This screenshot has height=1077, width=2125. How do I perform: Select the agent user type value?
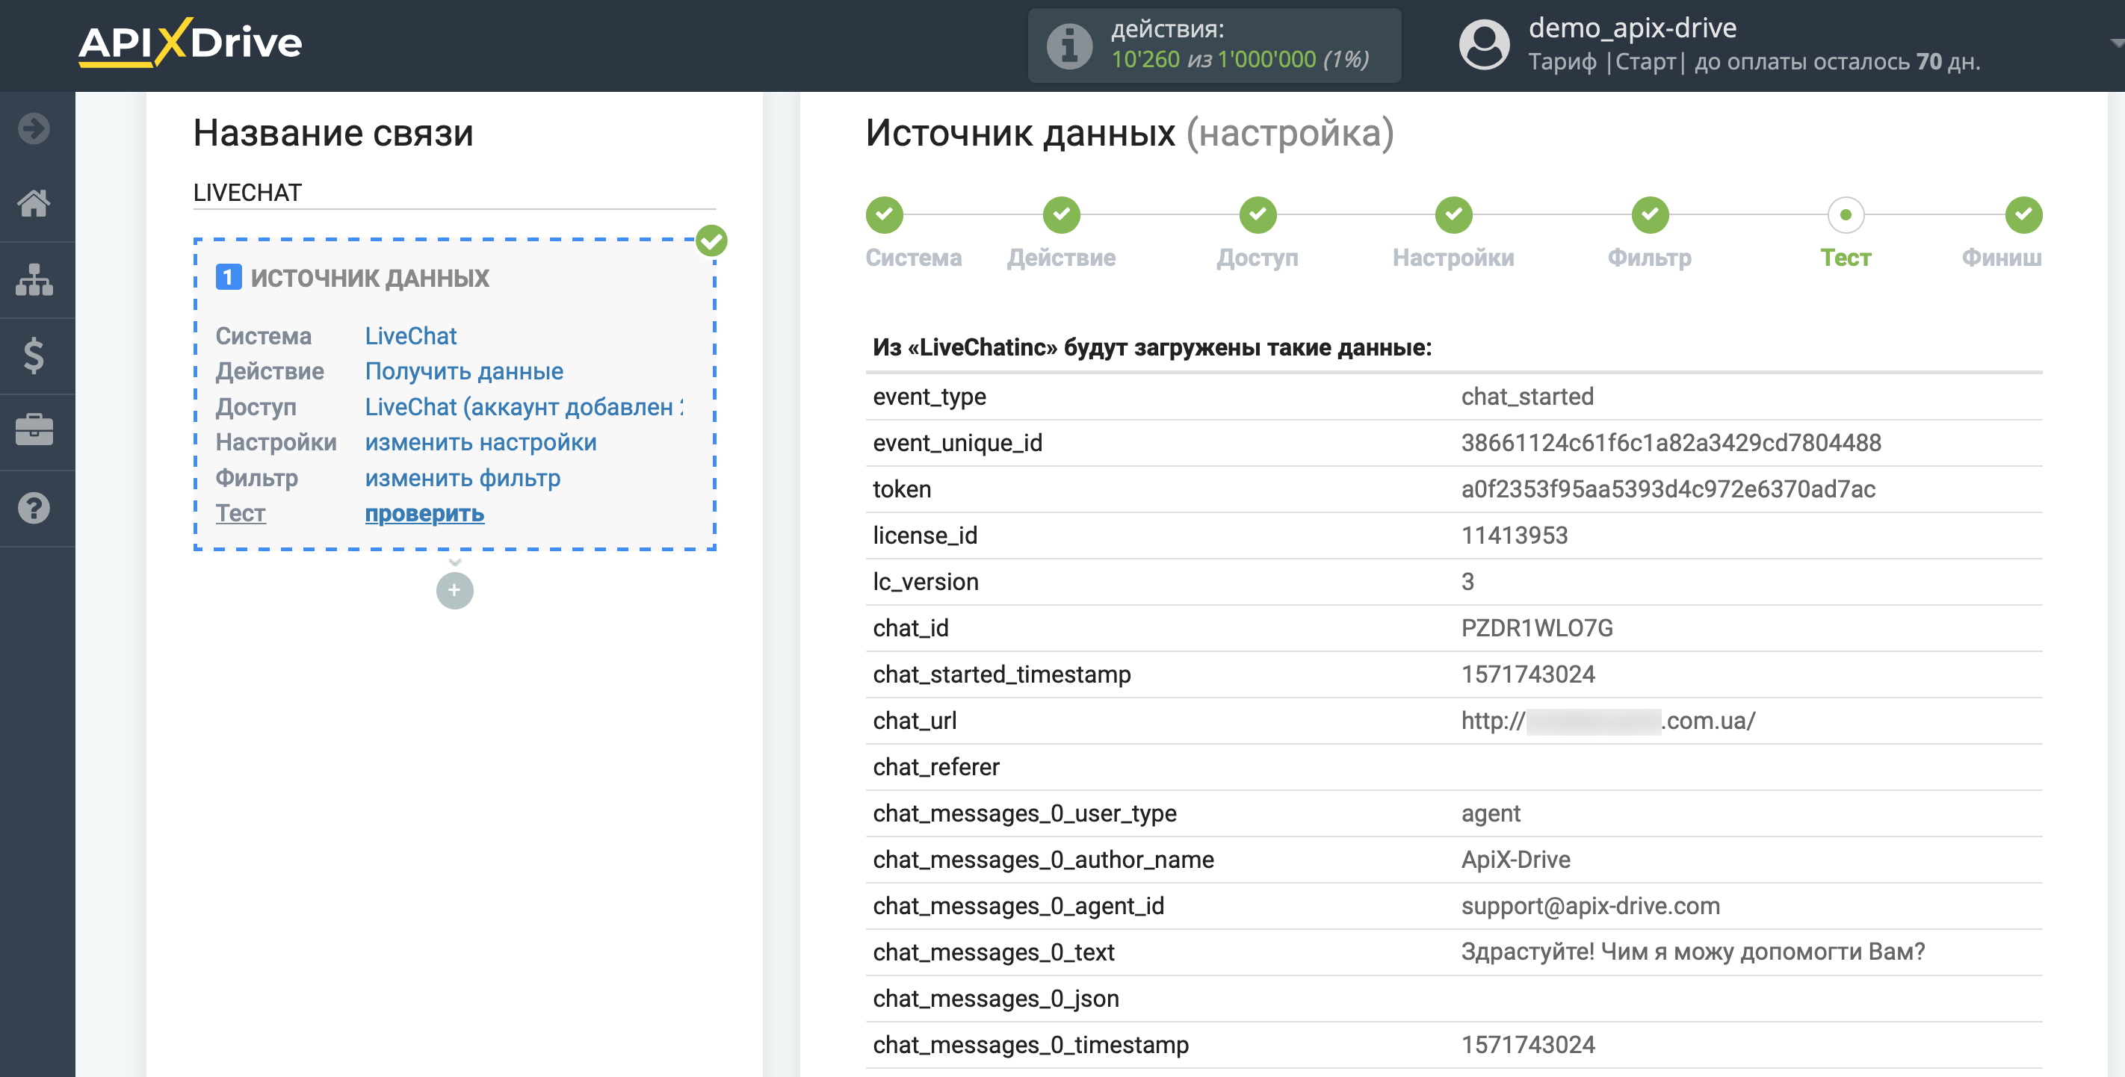coord(1491,814)
